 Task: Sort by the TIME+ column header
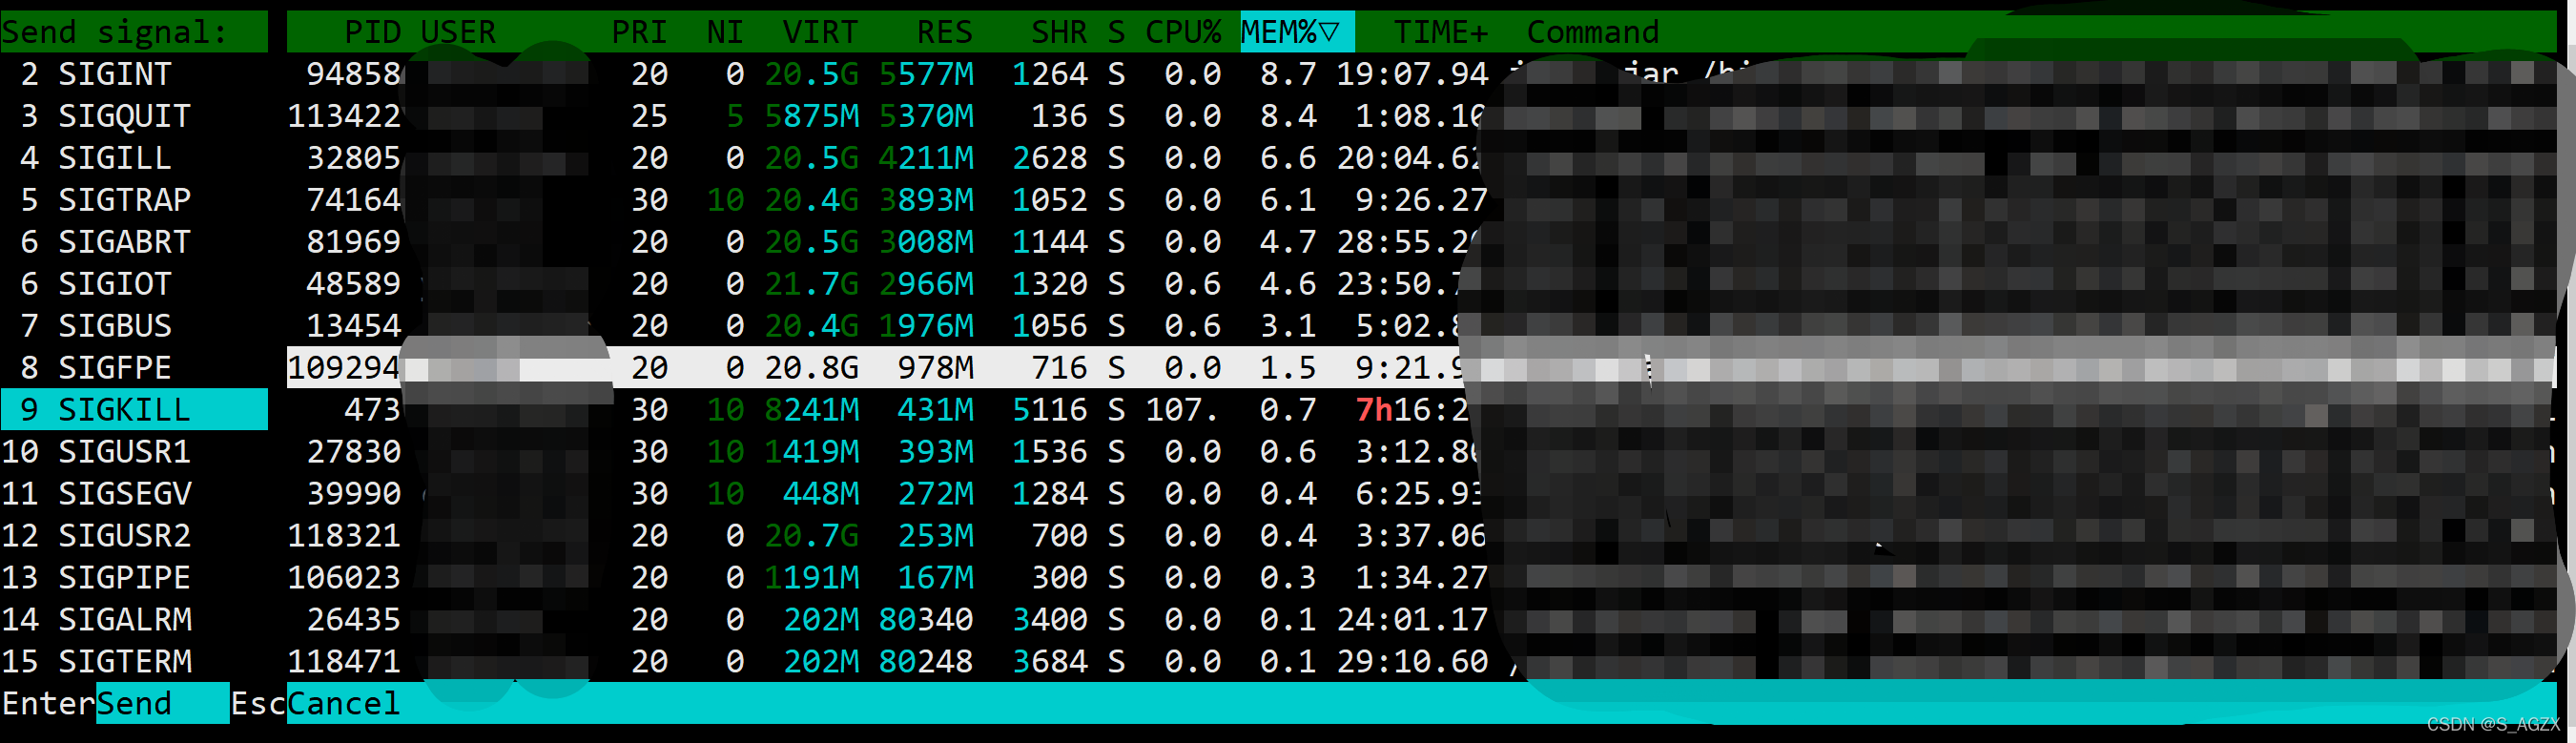coord(1441,32)
